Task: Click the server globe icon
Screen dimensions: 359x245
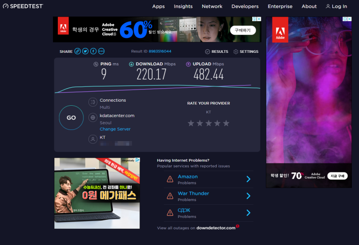Action: [93, 117]
